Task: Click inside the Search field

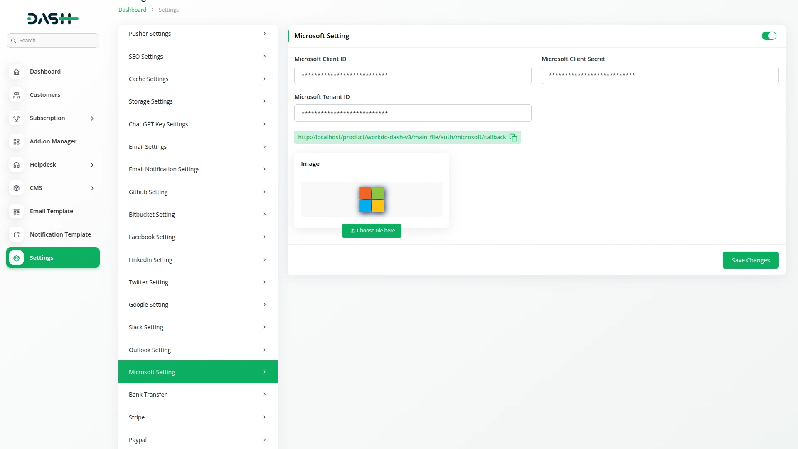Action: [53, 40]
